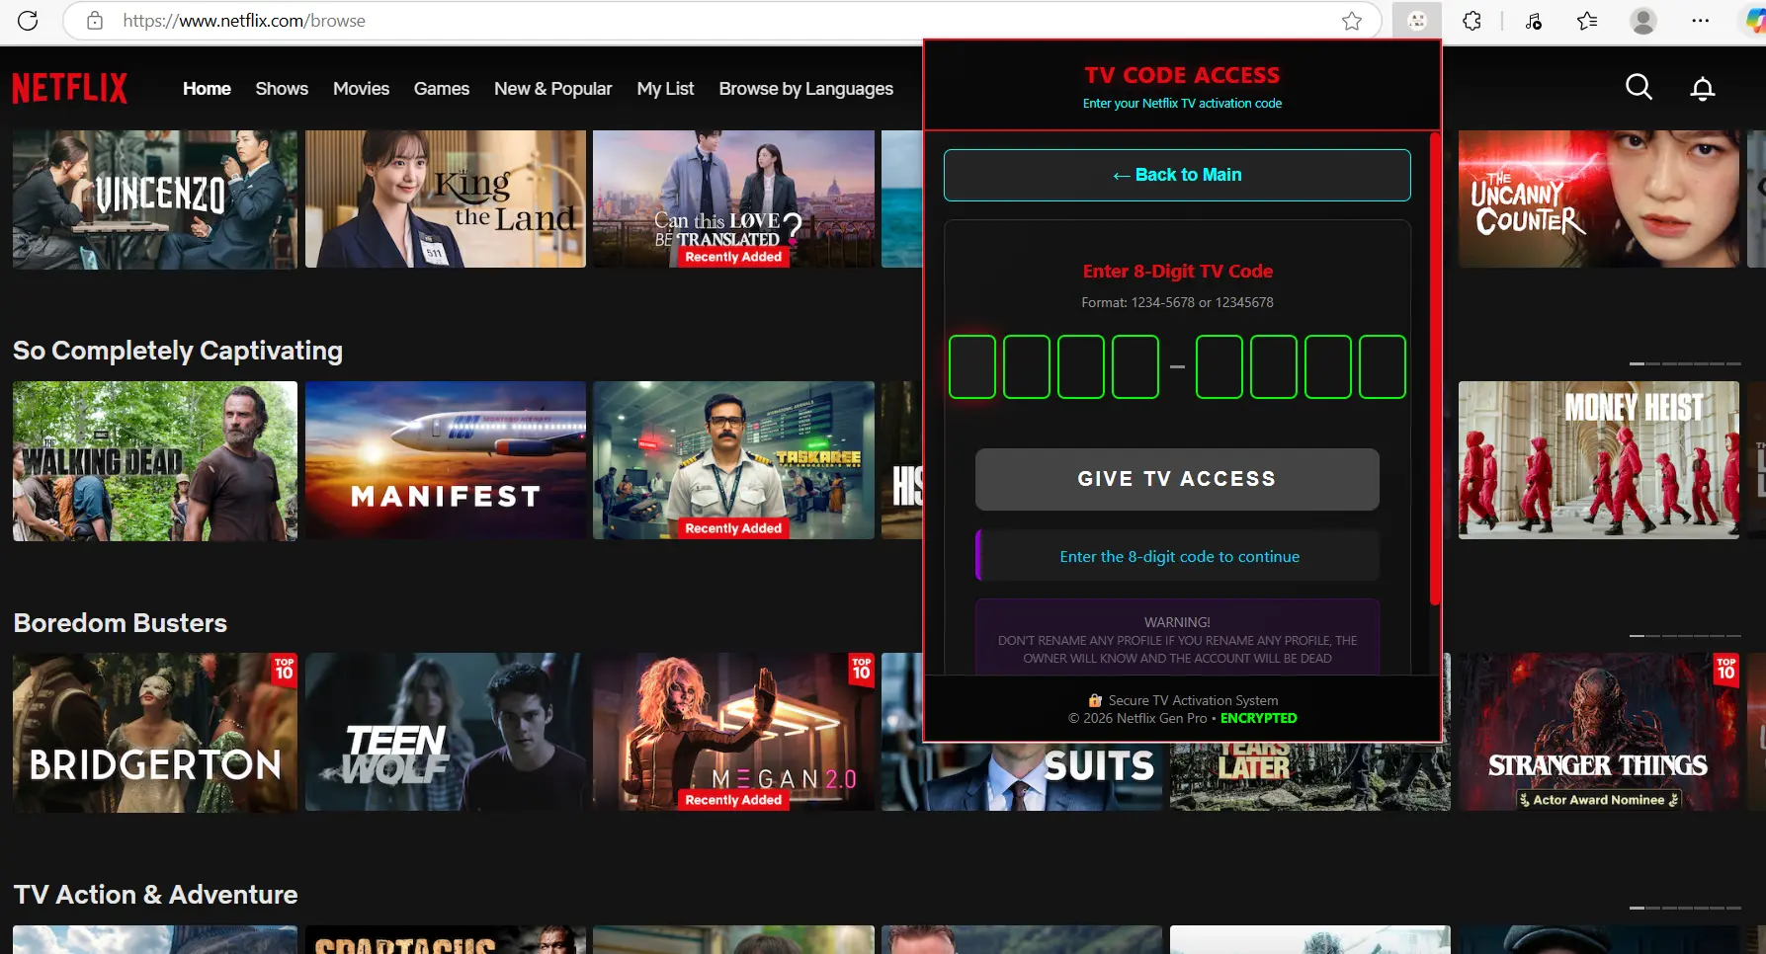The width and height of the screenshot is (1766, 954).
Task: Click 'Enter the 8-digit code to continue' status
Action: [1179, 557]
